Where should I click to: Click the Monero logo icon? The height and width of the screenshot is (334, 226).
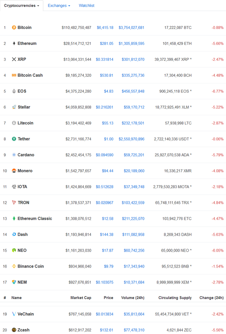[x=14, y=171]
